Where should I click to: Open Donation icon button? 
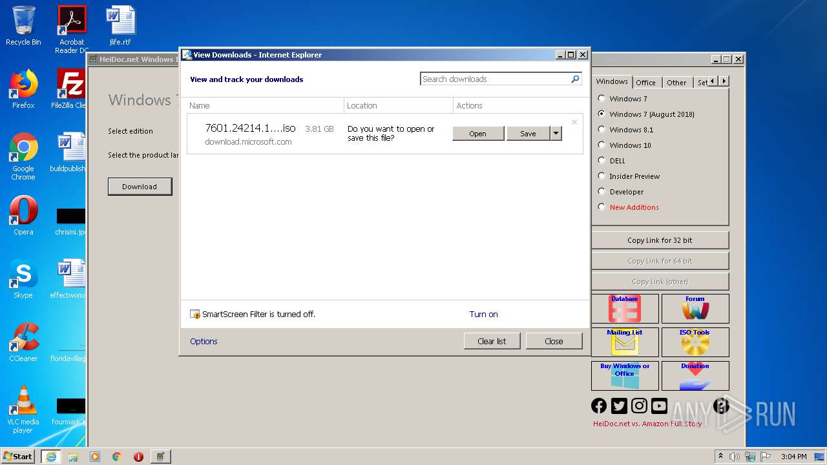[695, 376]
